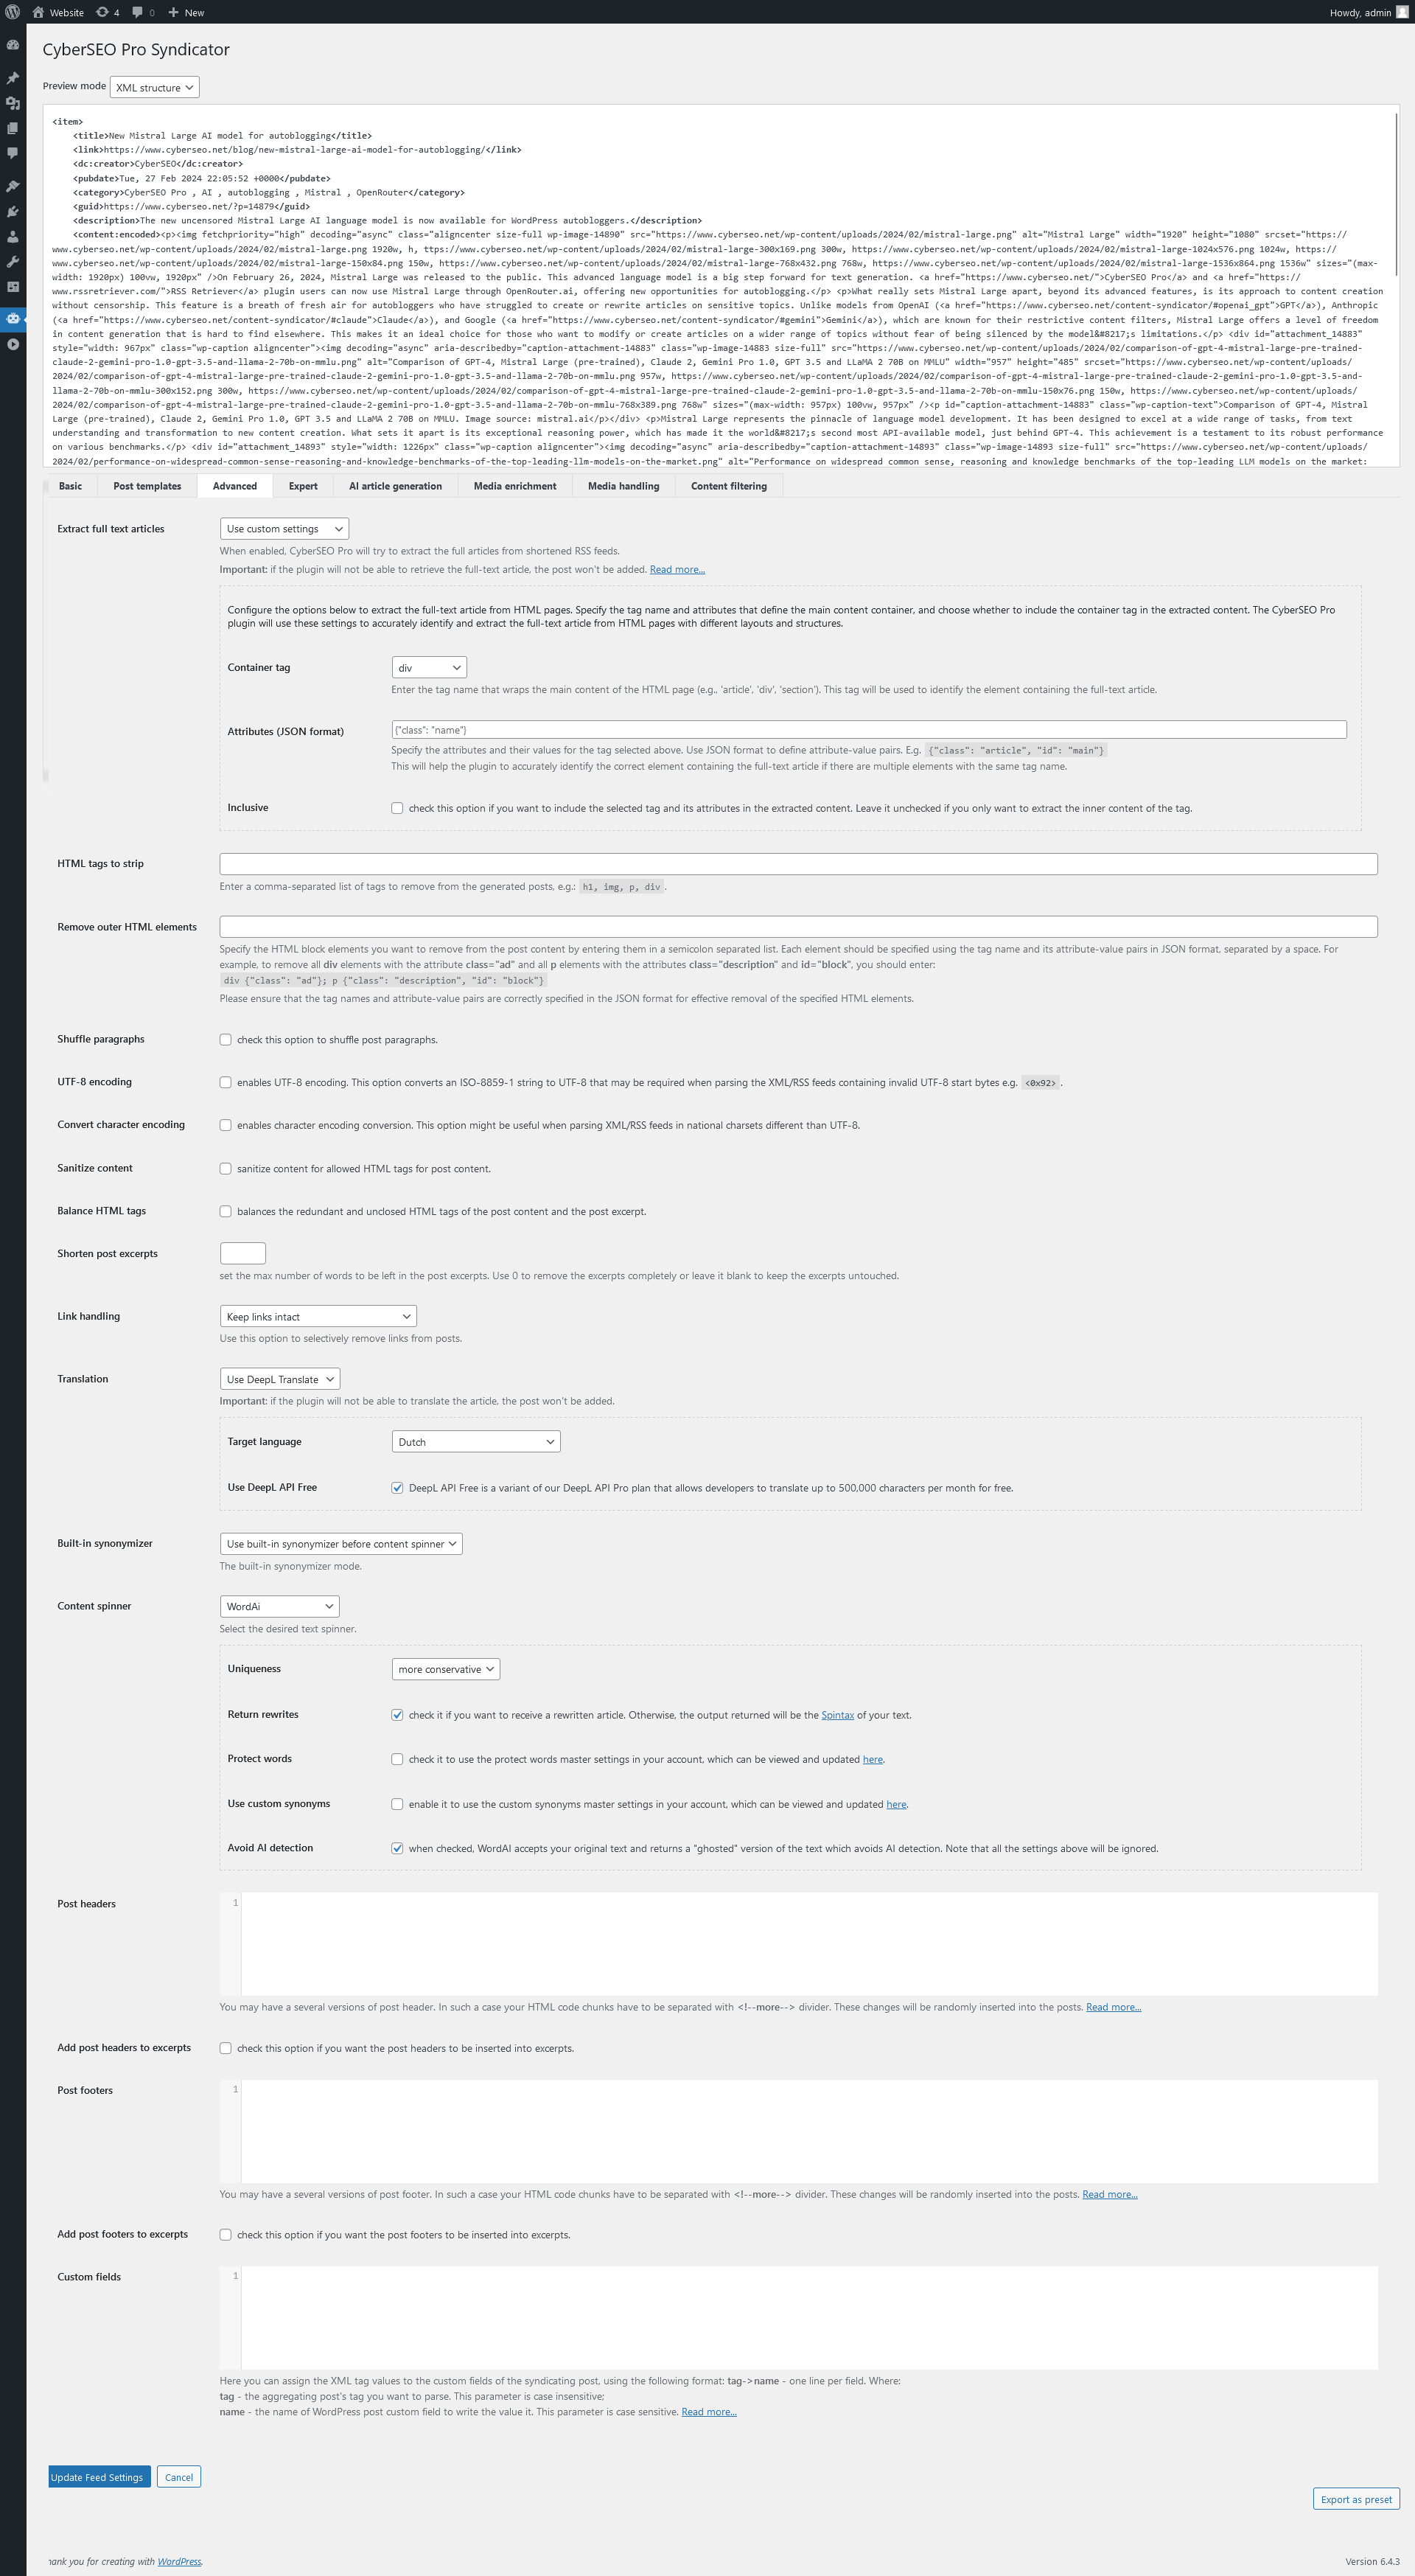Expand the Content spinner dropdown

[277, 1605]
